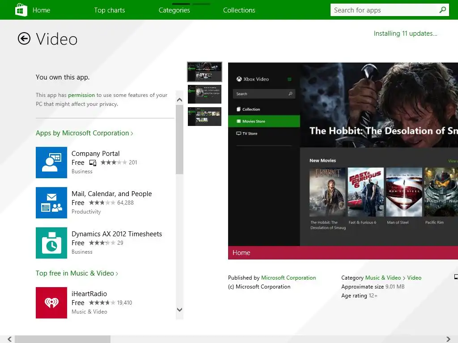Open the permission link
Screen dimensions: 458x343
tap(81, 95)
